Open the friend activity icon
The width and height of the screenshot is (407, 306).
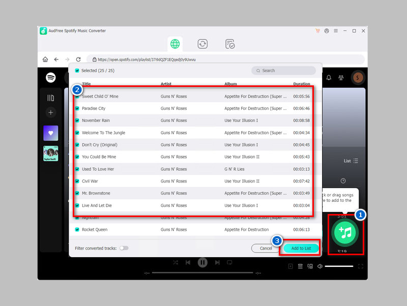pyautogui.click(x=341, y=78)
